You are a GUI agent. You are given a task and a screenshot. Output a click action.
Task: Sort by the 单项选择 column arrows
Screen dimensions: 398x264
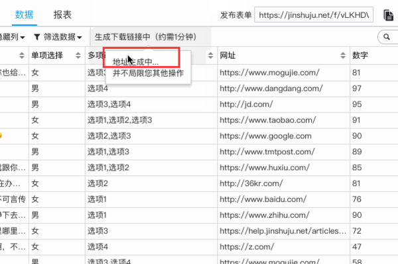78,56
